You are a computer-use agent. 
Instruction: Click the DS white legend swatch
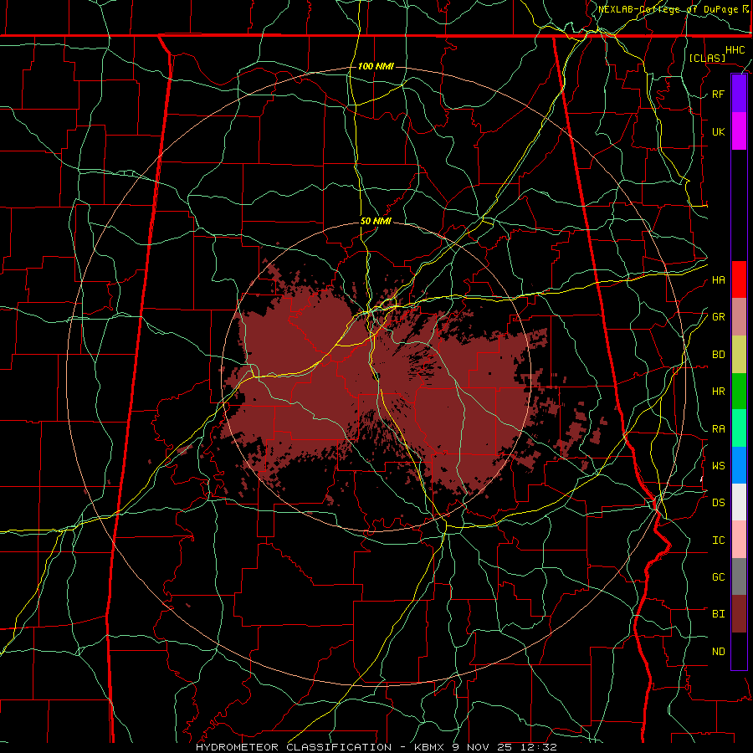pos(739,502)
